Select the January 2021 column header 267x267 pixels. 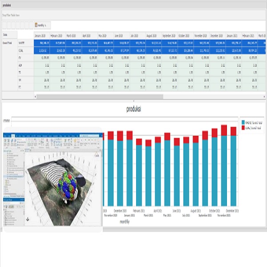pos(234,36)
